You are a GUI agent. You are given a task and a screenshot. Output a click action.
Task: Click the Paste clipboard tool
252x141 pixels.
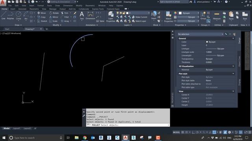coord(231,16)
